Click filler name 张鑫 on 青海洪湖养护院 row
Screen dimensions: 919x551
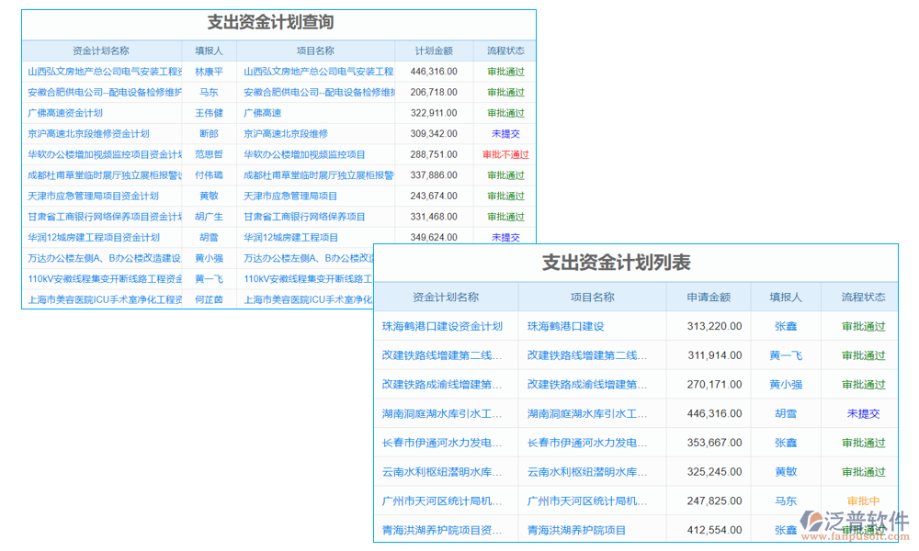click(x=785, y=530)
